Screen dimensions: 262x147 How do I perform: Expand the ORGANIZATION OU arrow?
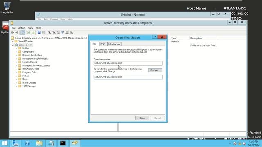(x=16, y=69)
